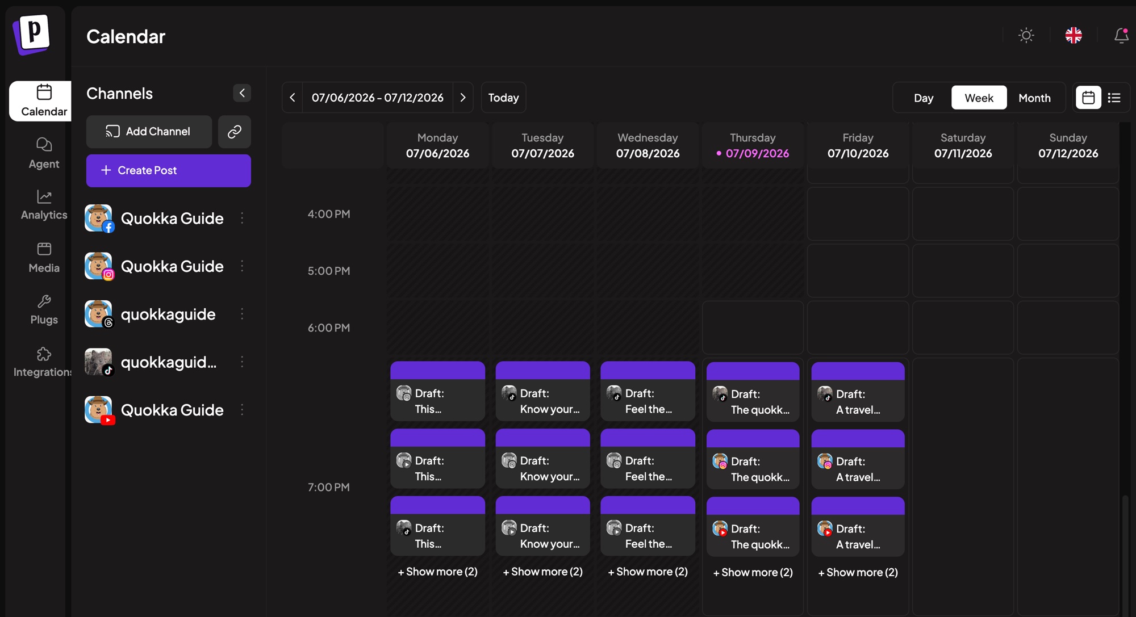Go to the next week

pos(463,98)
